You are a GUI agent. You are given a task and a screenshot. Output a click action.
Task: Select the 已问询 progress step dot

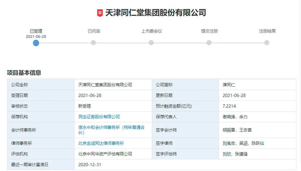point(93,43)
